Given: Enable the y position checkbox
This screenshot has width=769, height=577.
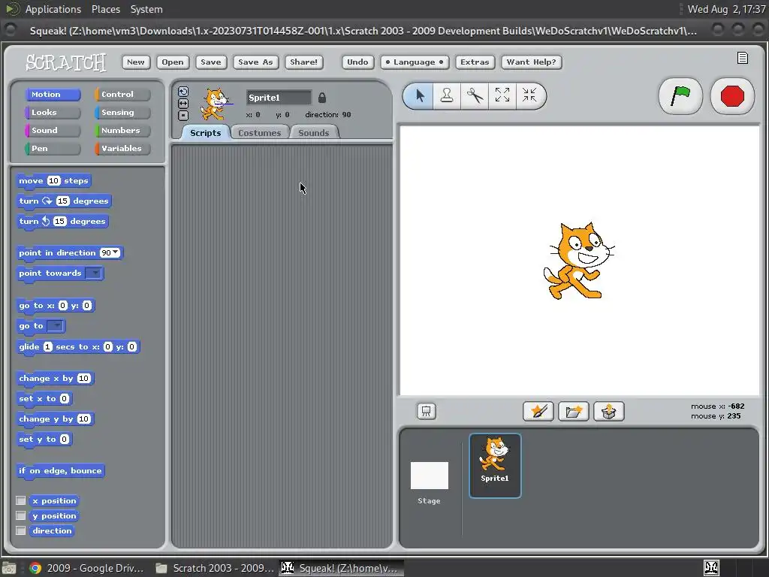Looking at the screenshot, I should [x=20, y=515].
